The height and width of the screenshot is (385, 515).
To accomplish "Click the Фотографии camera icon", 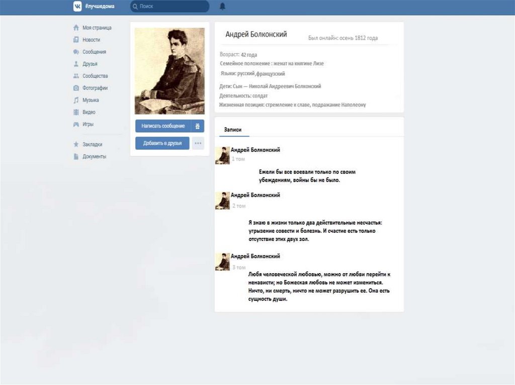I will click(x=76, y=88).
